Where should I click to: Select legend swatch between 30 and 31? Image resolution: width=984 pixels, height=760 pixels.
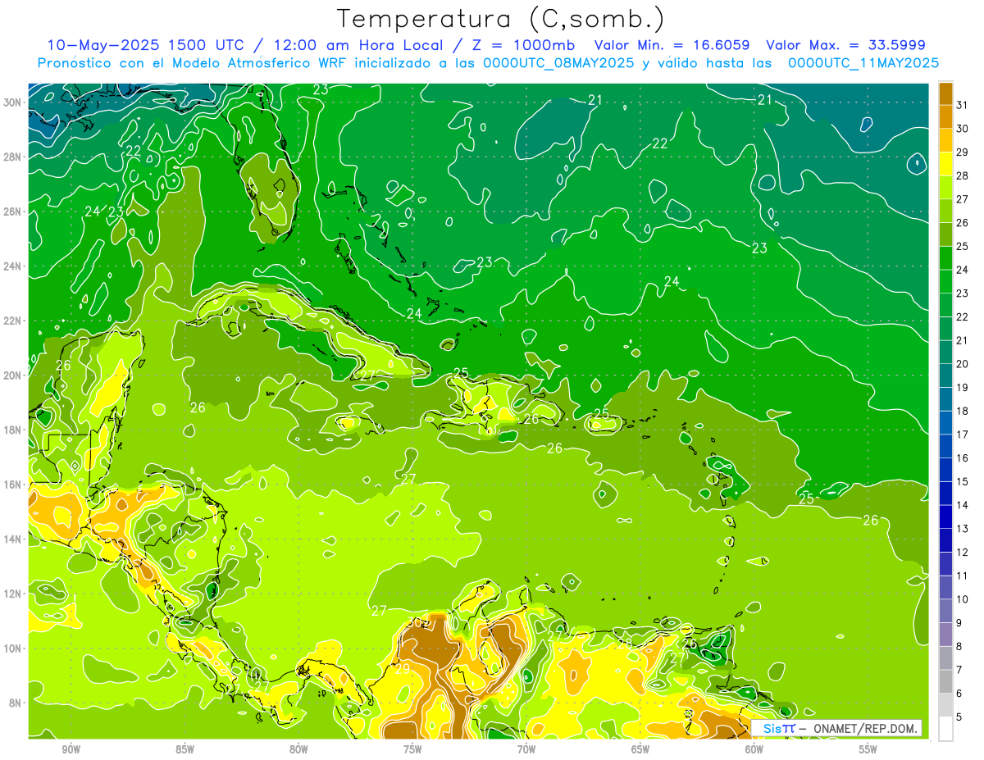pyautogui.click(x=945, y=116)
